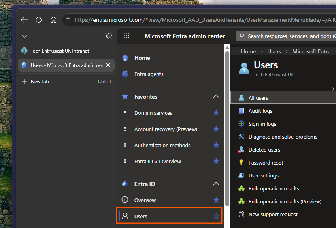
Task: View site info via the address bar lock icon
Action: (x=68, y=20)
